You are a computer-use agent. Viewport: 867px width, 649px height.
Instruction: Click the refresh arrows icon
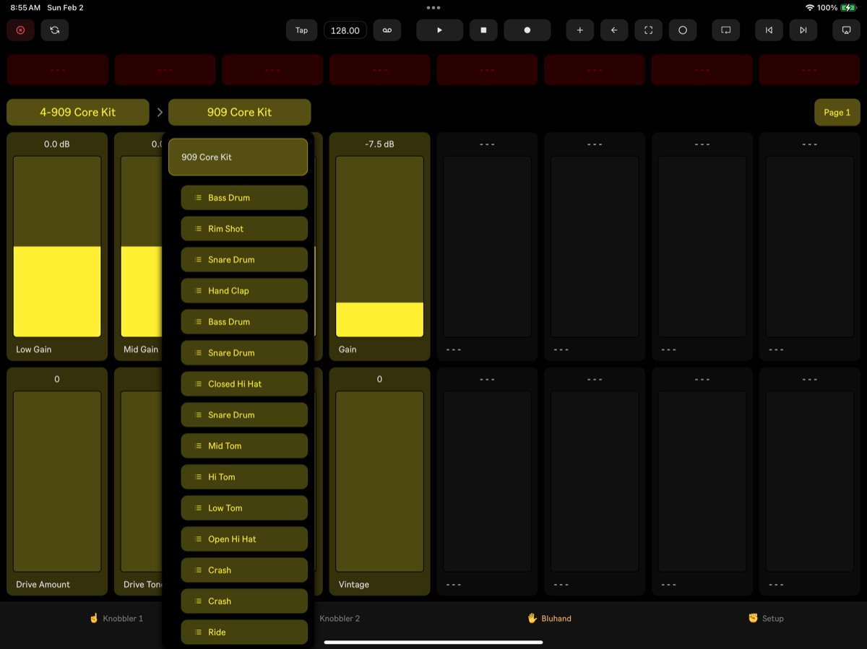pos(55,30)
